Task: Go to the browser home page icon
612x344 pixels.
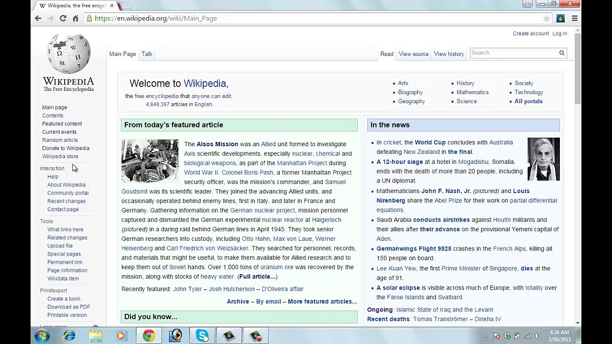Action: point(75,18)
